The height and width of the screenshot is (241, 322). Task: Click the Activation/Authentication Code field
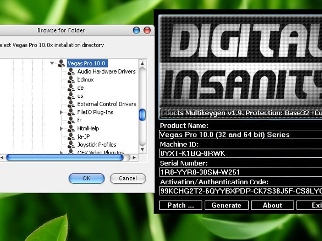(241, 191)
